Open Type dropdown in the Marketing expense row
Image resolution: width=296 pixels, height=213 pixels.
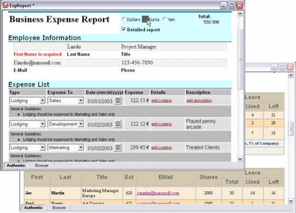(x=43, y=147)
